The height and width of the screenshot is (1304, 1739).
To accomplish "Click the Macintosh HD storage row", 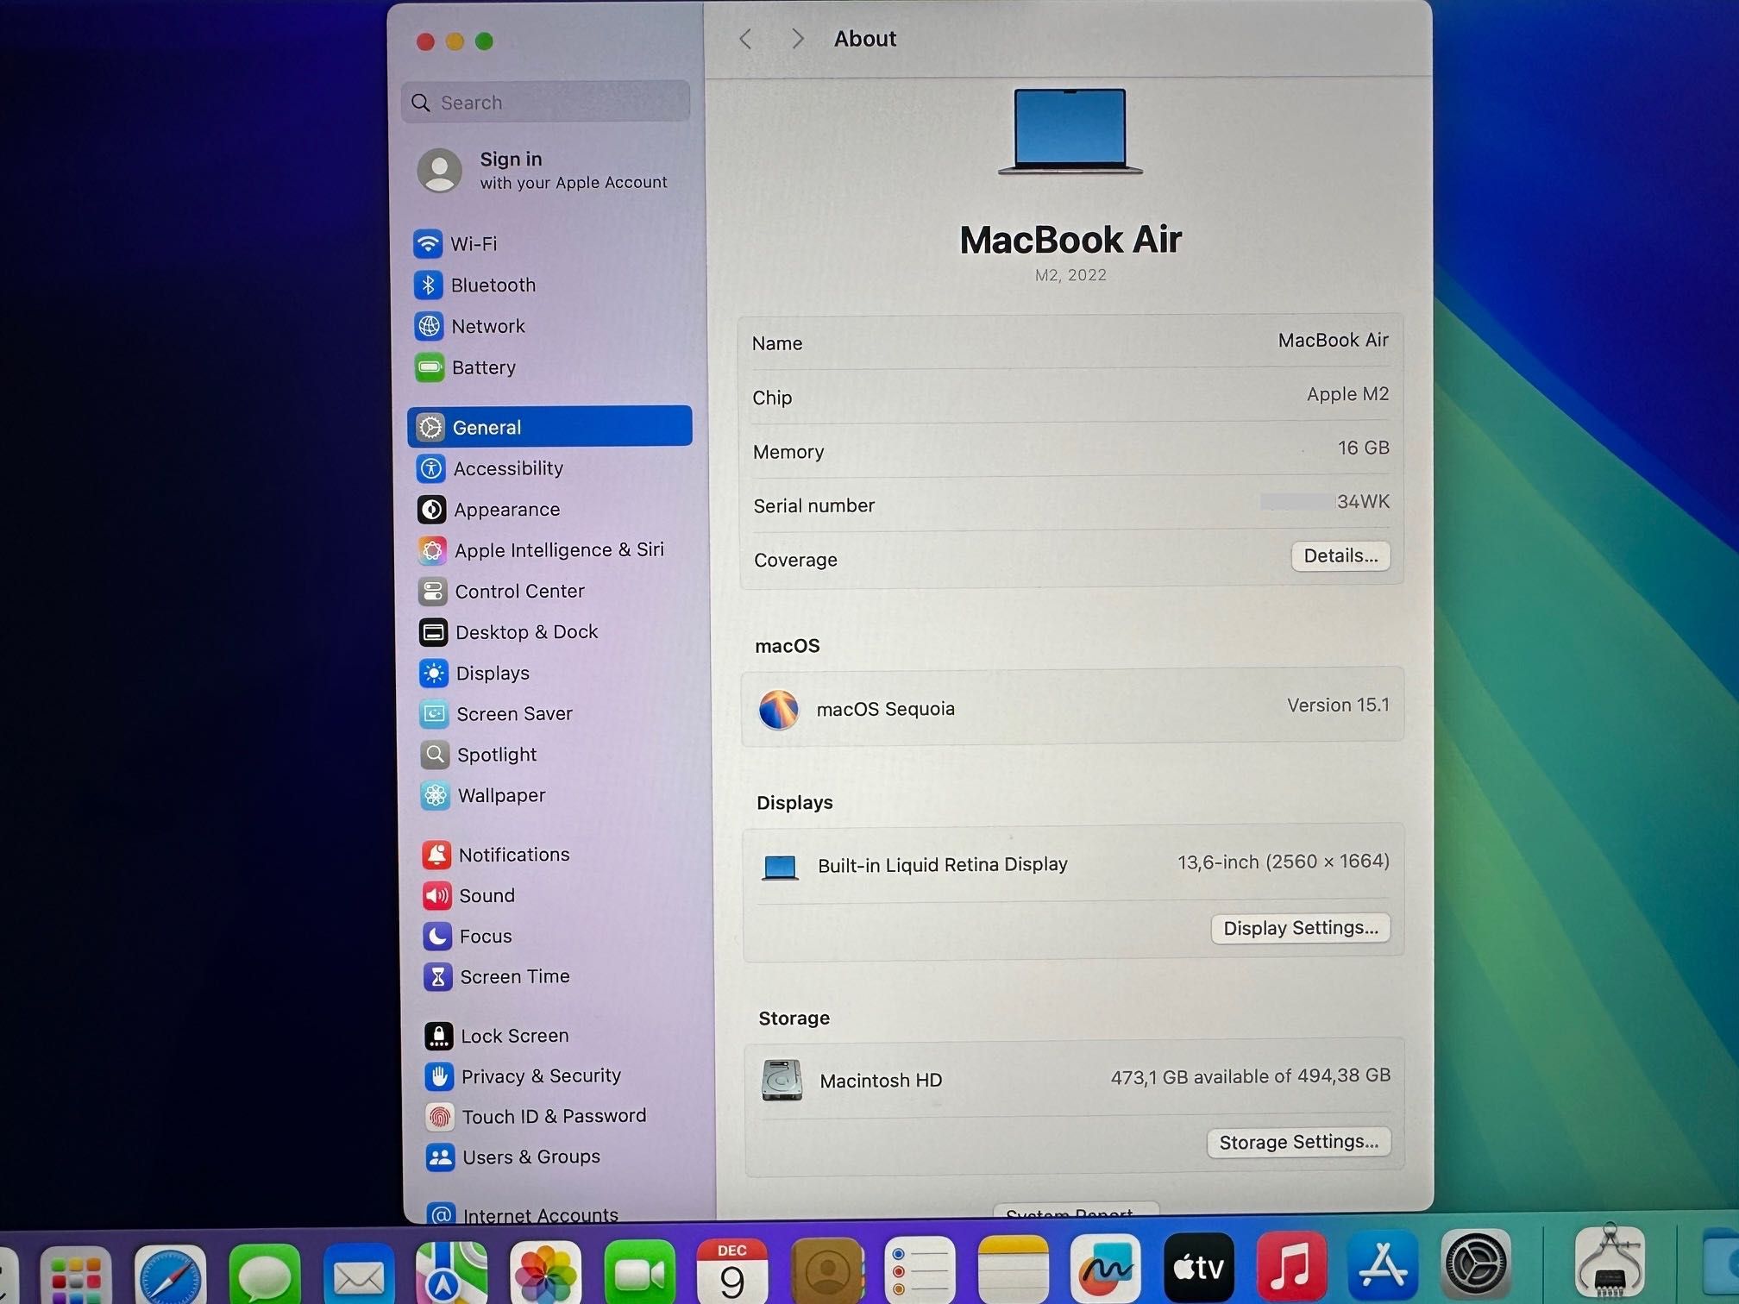I will pos(1075,1079).
